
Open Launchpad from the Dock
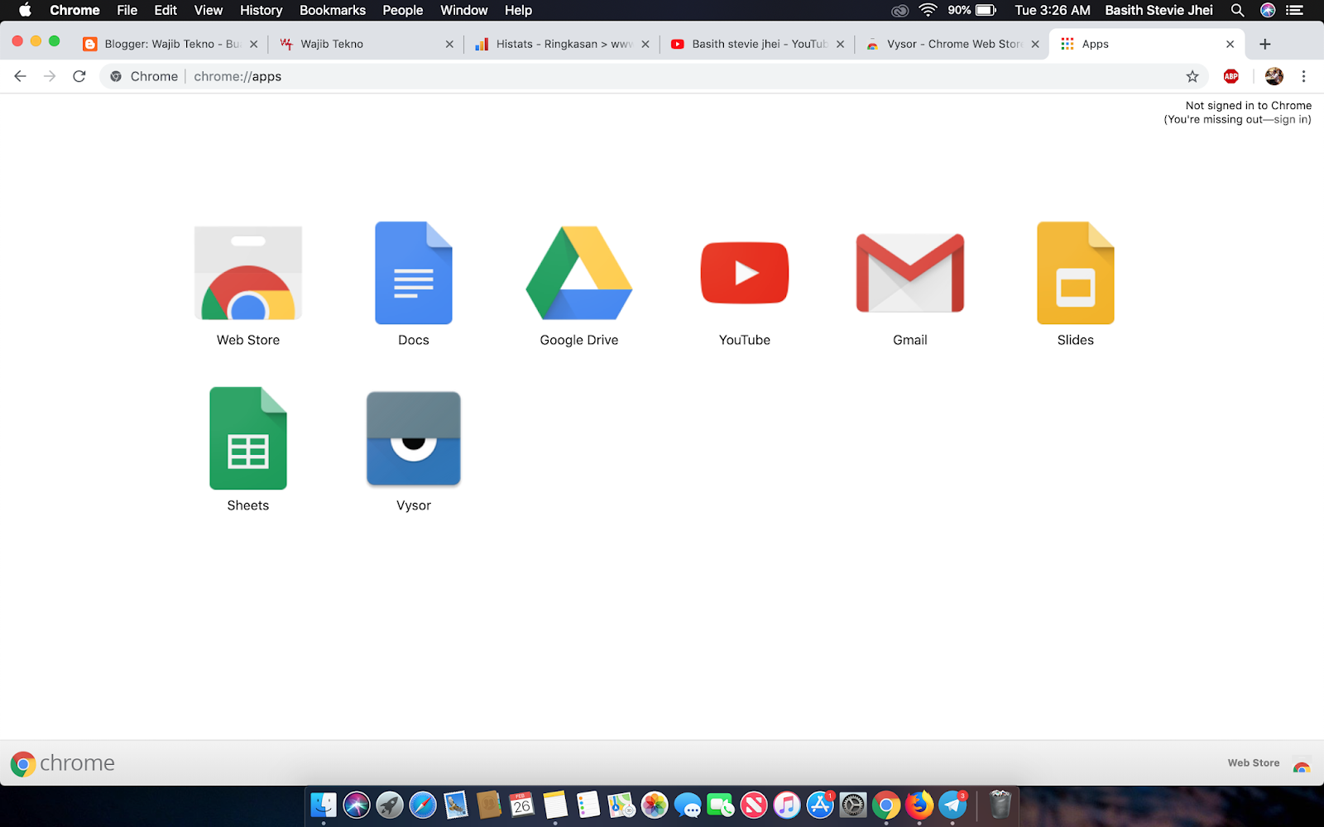coord(390,805)
